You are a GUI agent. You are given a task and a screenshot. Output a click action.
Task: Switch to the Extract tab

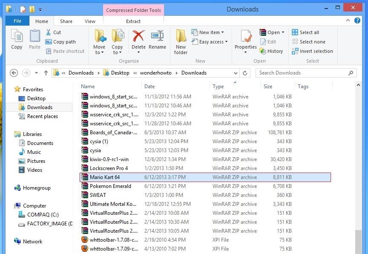[133, 21]
